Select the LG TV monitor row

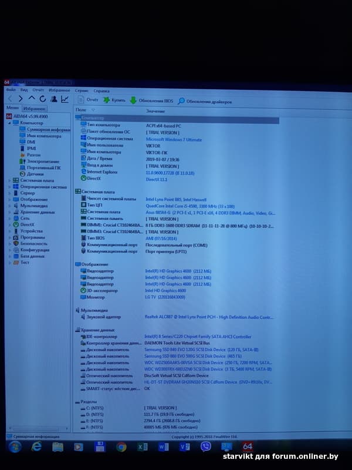177,297
